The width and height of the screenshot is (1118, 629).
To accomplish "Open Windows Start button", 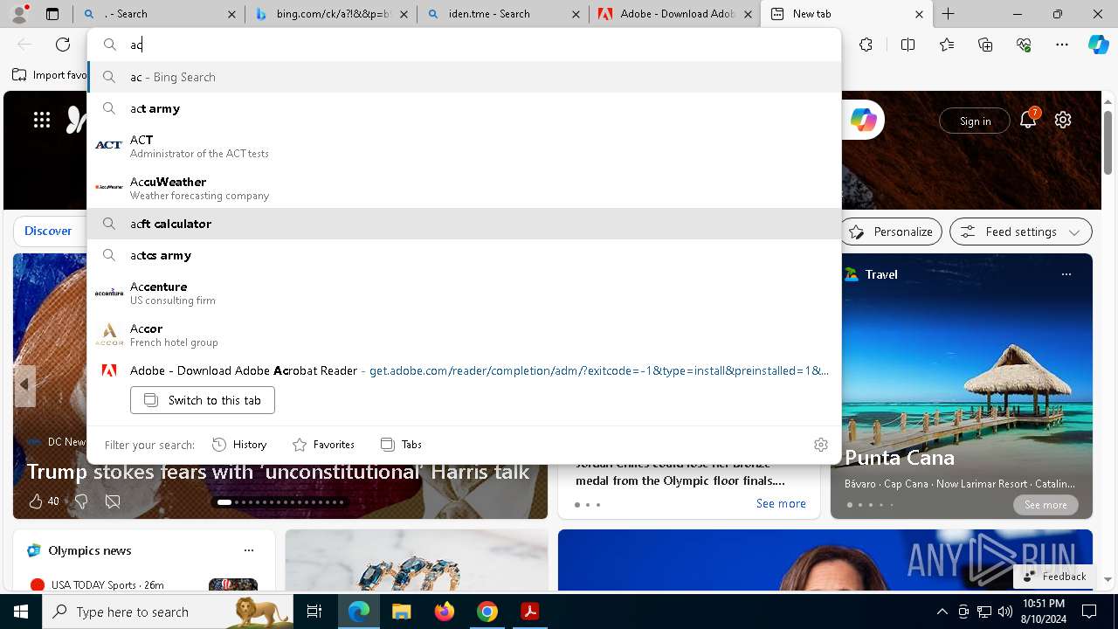I will 21,612.
